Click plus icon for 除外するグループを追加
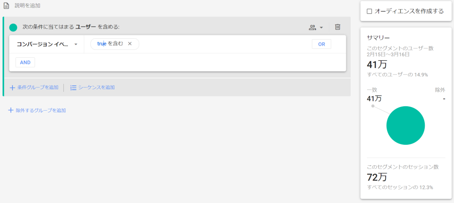Screen dimensions: 454x203 [x=11, y=110]
